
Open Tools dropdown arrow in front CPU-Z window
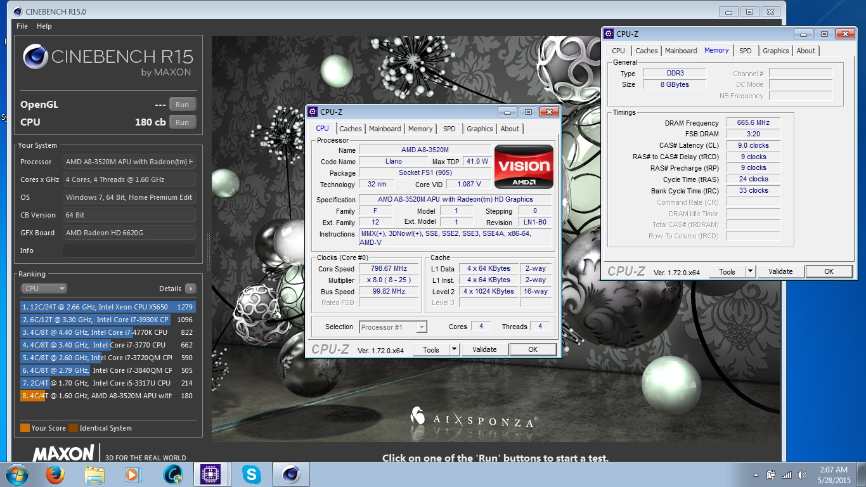454,349
